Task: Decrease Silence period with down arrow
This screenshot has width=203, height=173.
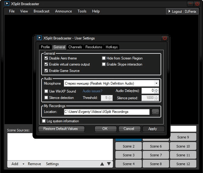Action: (x=156, y=99)
